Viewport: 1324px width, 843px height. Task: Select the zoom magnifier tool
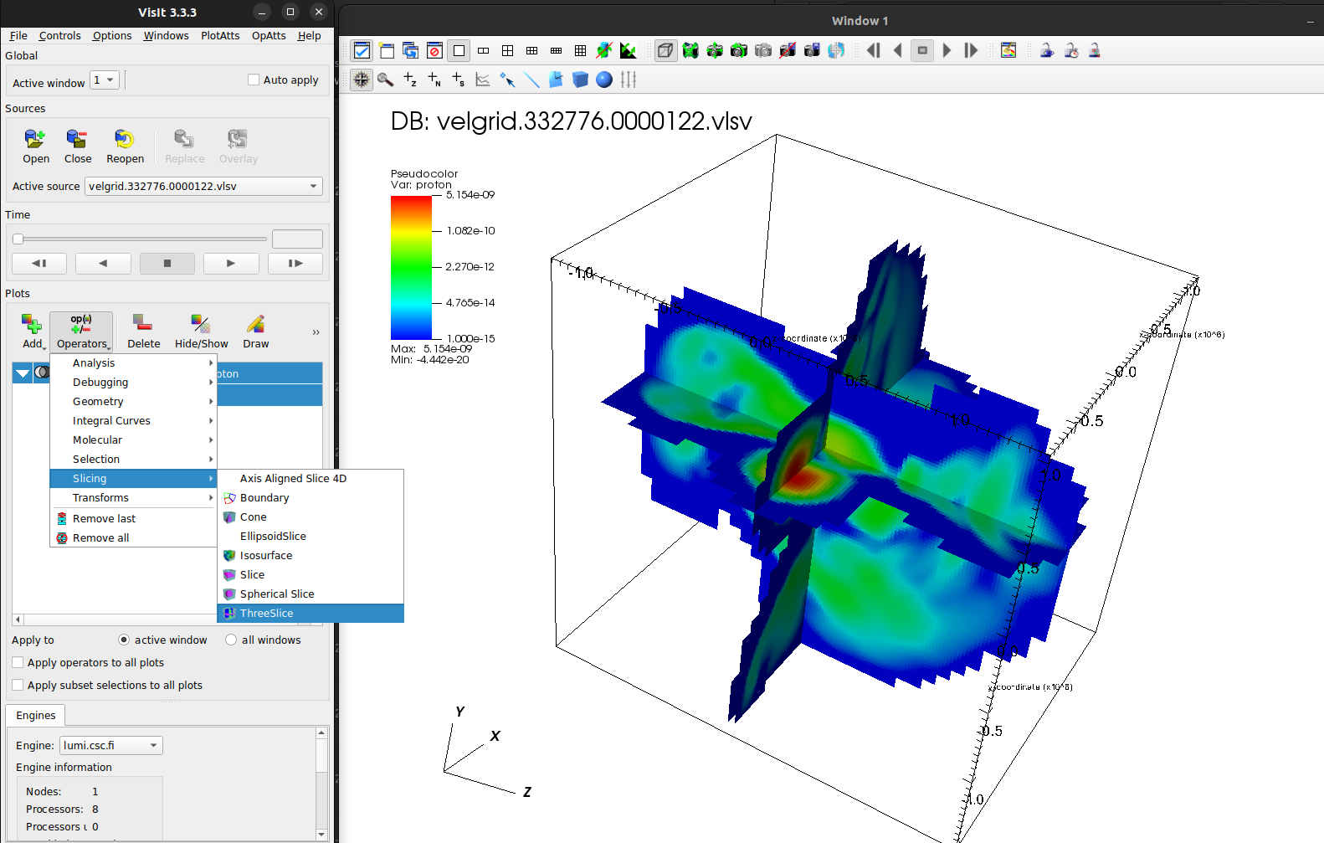[x=385, y=80]
